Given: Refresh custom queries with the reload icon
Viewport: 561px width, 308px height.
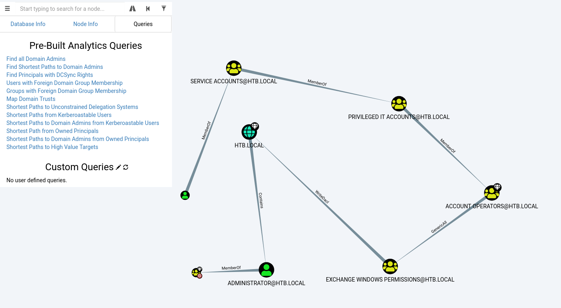Looking at the screenshot, I should [126, 167].
